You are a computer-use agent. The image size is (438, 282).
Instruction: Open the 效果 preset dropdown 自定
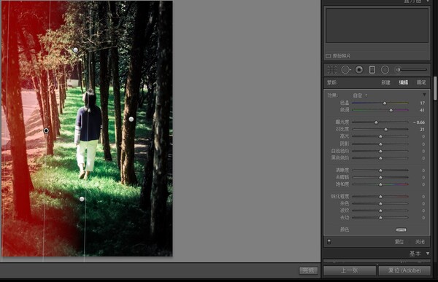(x=360, y=95)
